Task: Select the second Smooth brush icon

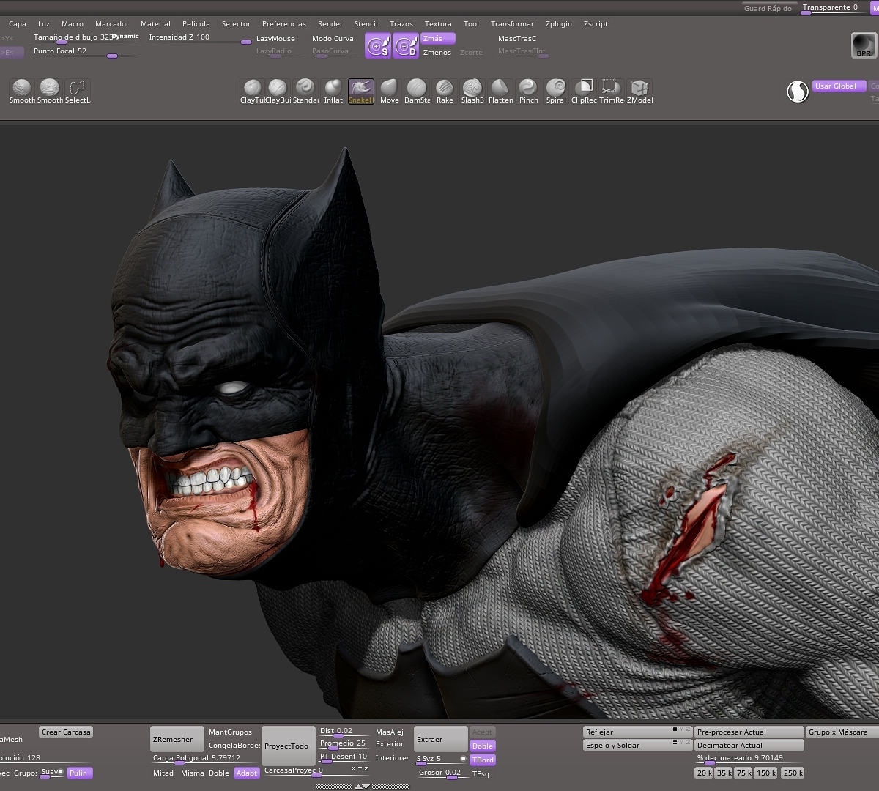Action: [50, 89]
